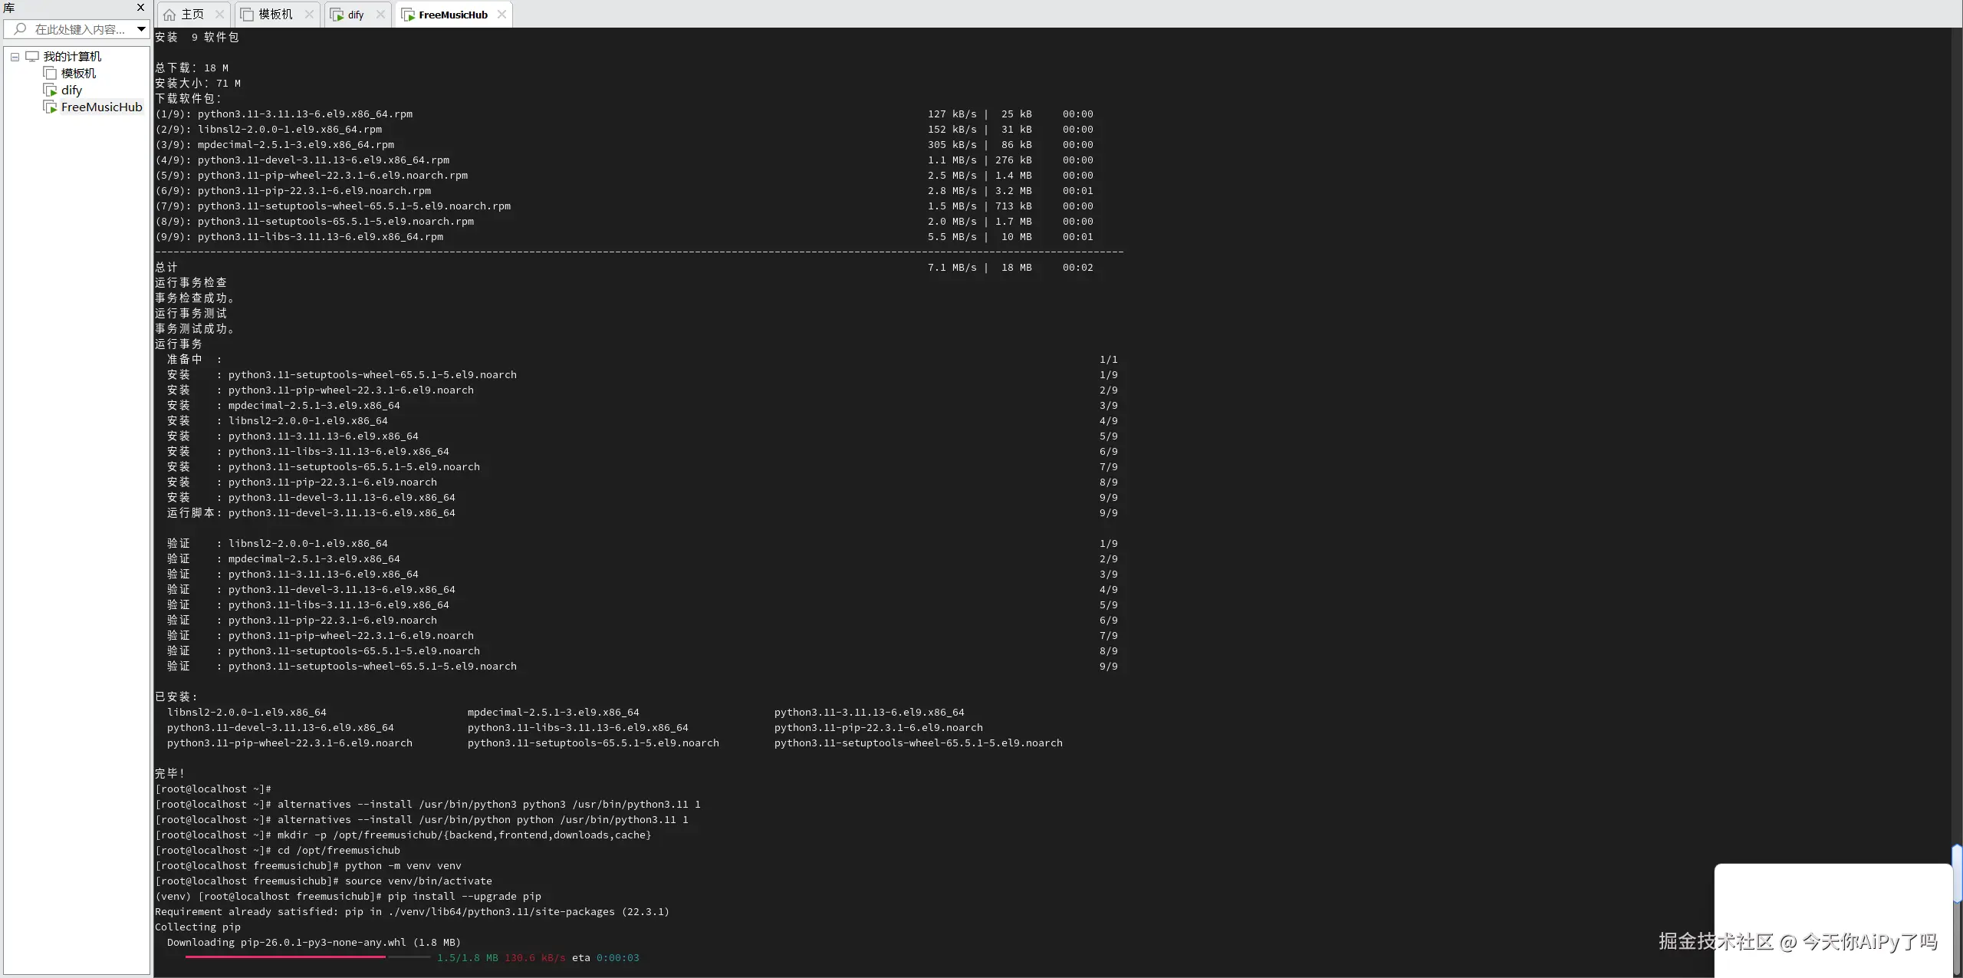
Task: Close the 模板机 tab
Action: coord(309,15)
